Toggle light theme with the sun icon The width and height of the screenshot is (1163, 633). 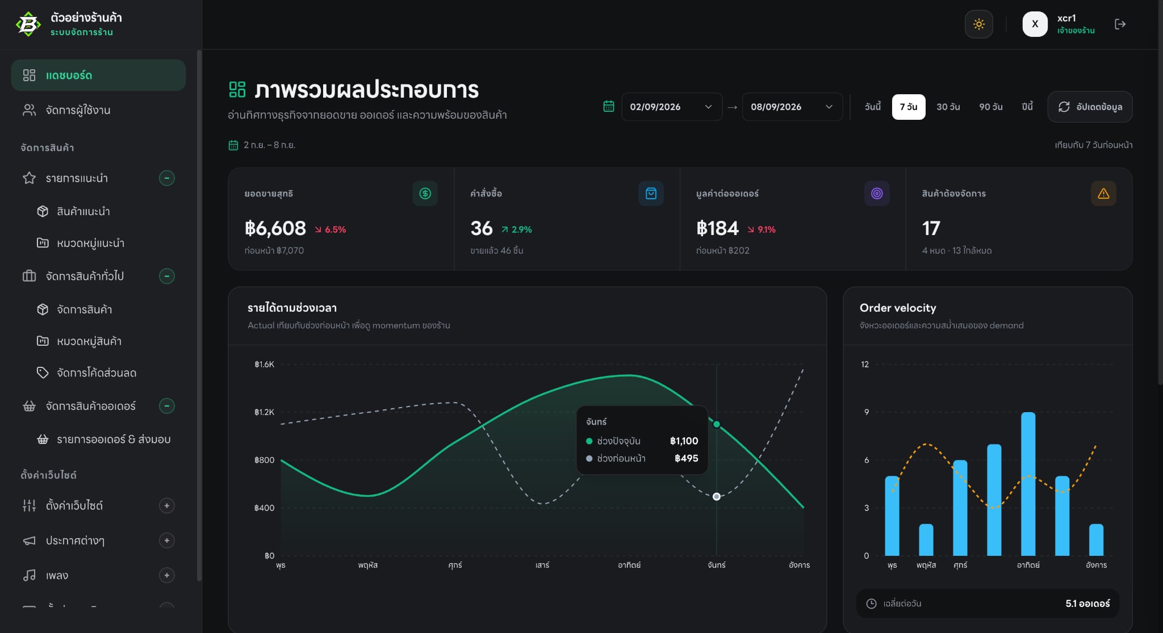tap(978, 24)
